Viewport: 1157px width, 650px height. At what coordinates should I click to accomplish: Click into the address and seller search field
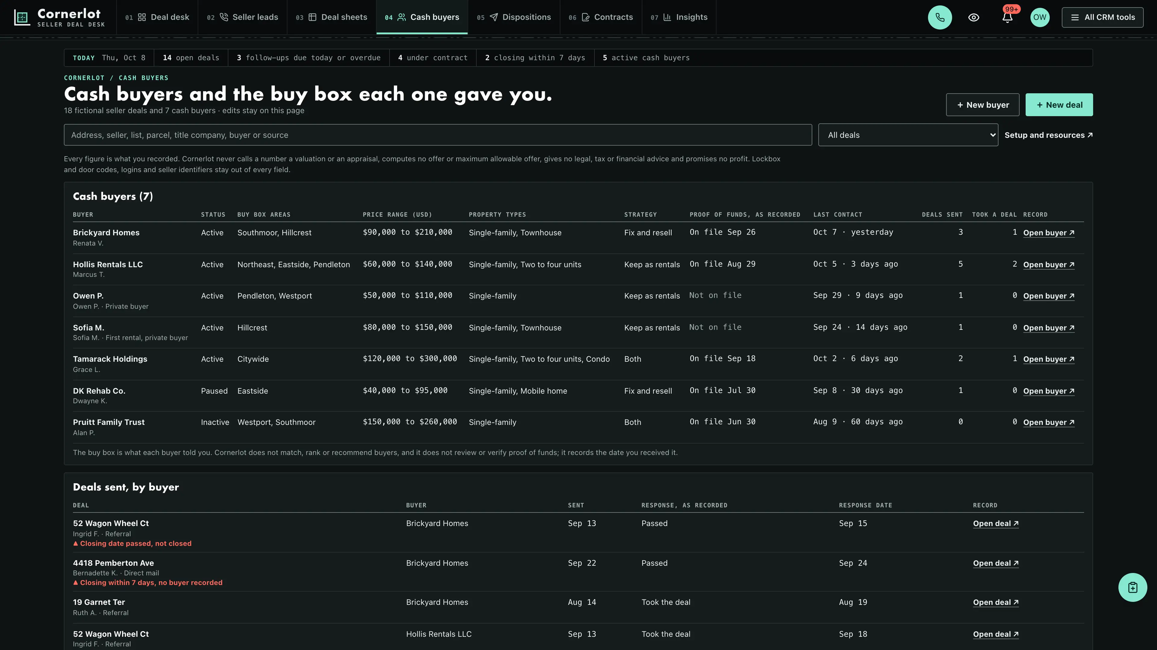[x=437, y=135]
